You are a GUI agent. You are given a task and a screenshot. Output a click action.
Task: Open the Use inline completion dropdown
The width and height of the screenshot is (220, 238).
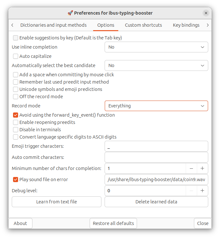point(156,47)
